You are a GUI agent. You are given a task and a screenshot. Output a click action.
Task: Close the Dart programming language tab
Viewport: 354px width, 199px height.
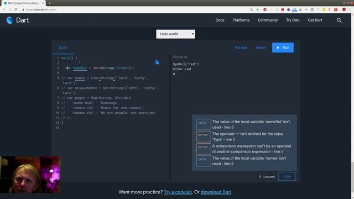click(x=43, y=3)
